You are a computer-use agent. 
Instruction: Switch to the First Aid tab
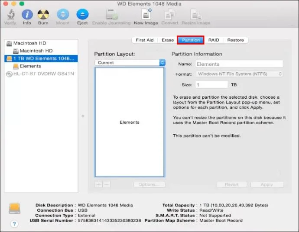coord(145,40)
